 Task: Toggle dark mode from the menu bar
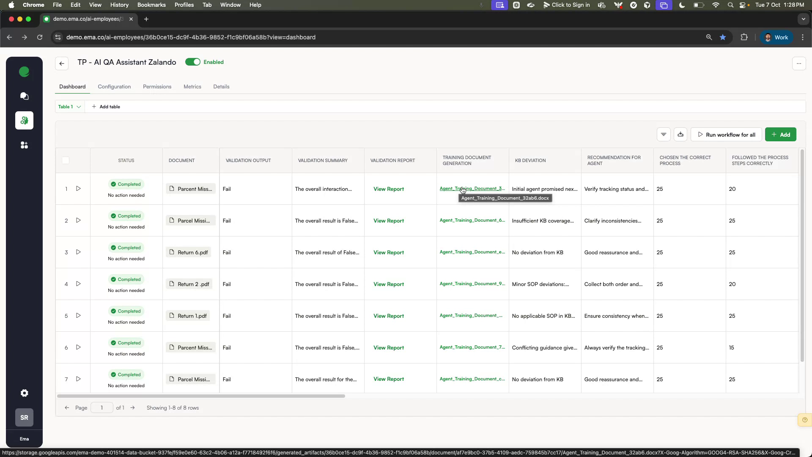tap(681, 5)
